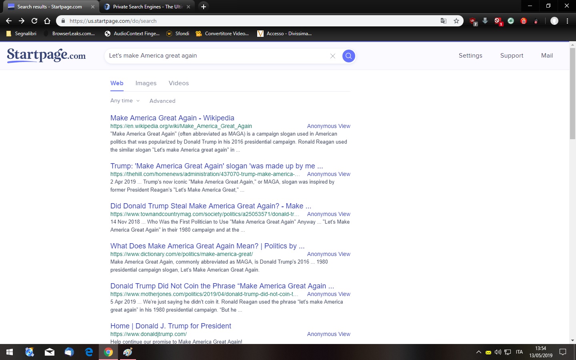Screen dimensions: 576x360
Task: Switch to the Paint app in the taskbar
Action: point(128,352)
